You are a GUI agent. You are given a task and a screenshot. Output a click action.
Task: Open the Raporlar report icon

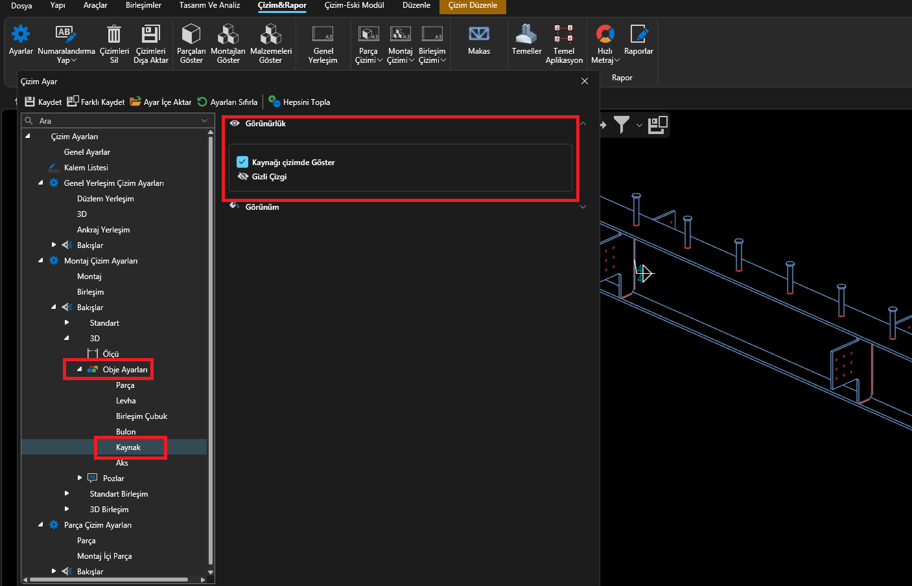638,36
